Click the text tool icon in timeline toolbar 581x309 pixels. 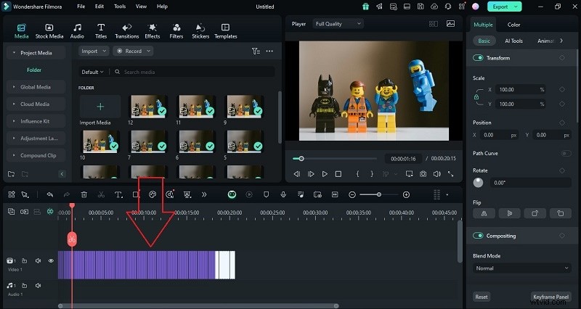click(118, 194)
